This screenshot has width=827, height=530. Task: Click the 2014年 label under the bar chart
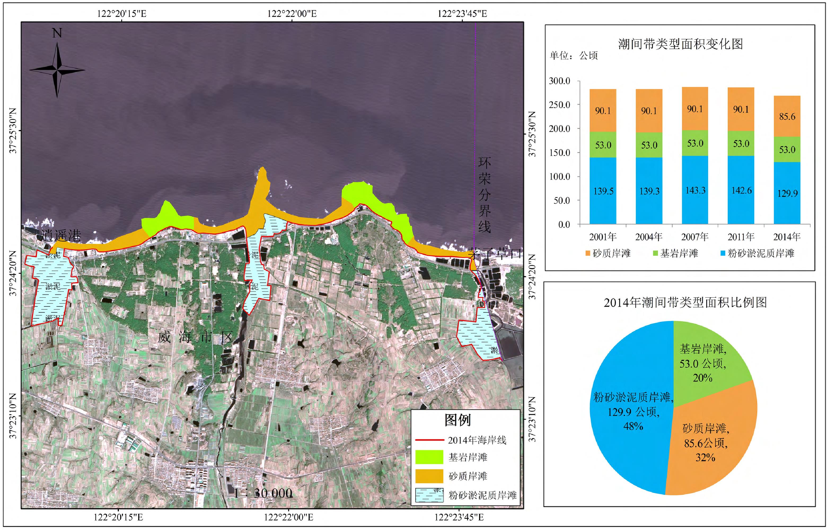tap(787, 237)
